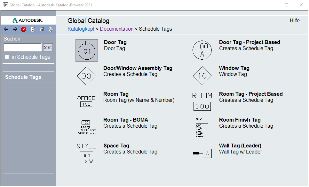Click the back arrow navigation icon
This screenshot has width=309, height=187.
(6, 29)
